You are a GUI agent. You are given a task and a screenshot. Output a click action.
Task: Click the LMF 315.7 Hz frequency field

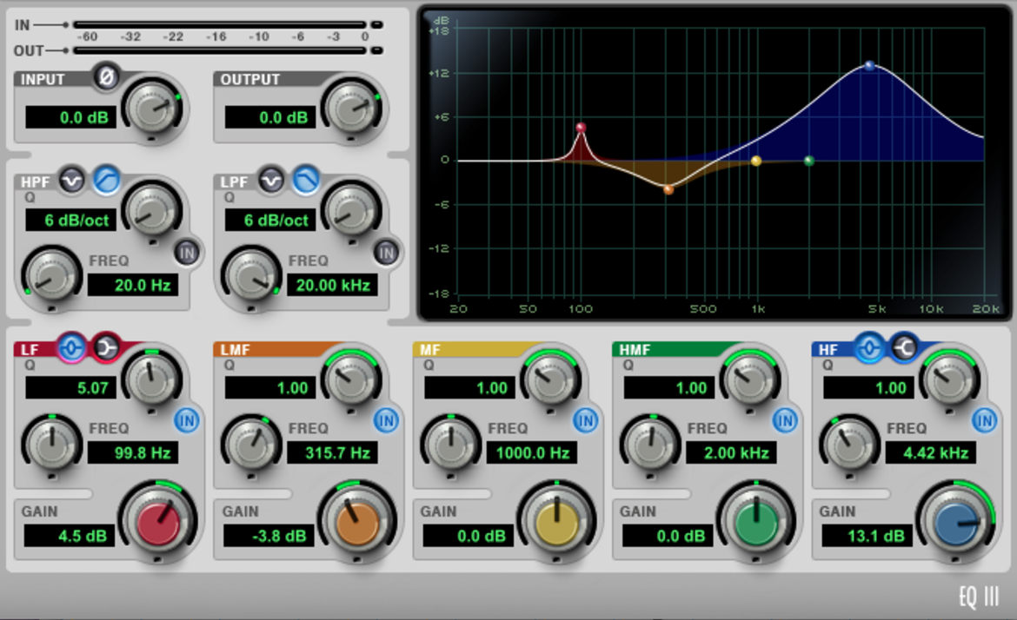coord(332,452)
